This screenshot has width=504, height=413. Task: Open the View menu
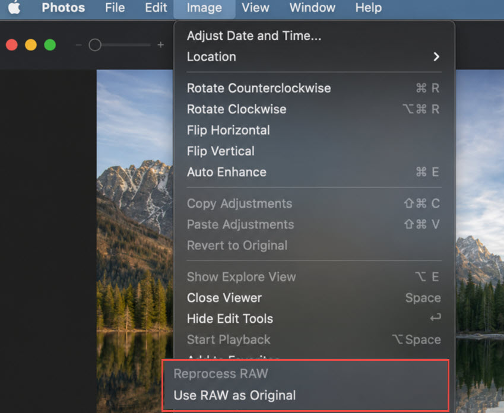point(255,7)
